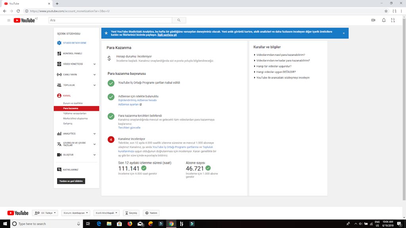Select Para kazanma menu item
The width and height of the screenshot is (406, 228).
(77, 108)
